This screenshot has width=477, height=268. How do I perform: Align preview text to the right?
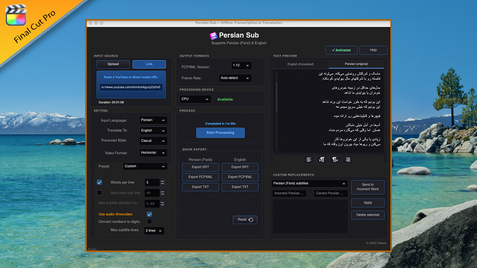(348, 160)
